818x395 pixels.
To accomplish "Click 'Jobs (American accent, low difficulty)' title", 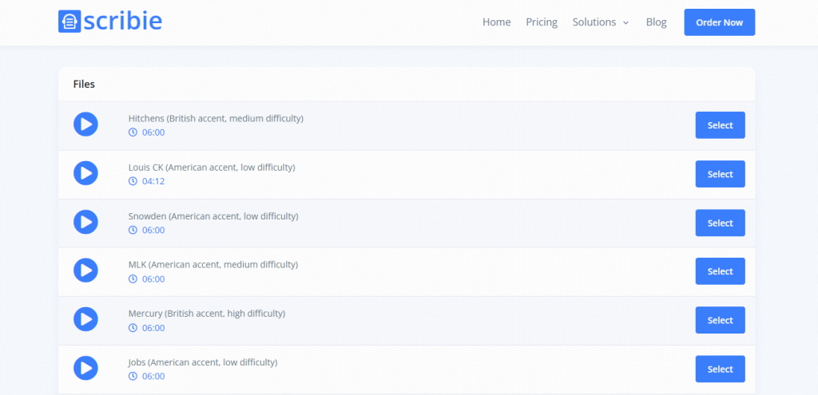I will tap(203, 362).
